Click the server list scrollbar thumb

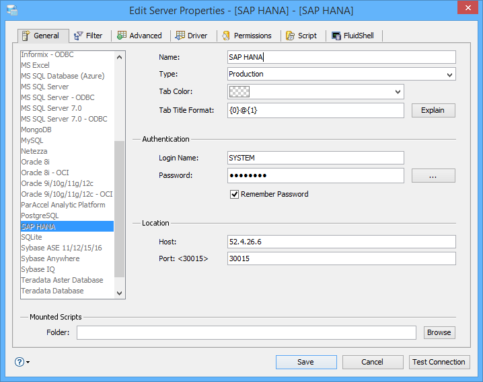[119, 209]
